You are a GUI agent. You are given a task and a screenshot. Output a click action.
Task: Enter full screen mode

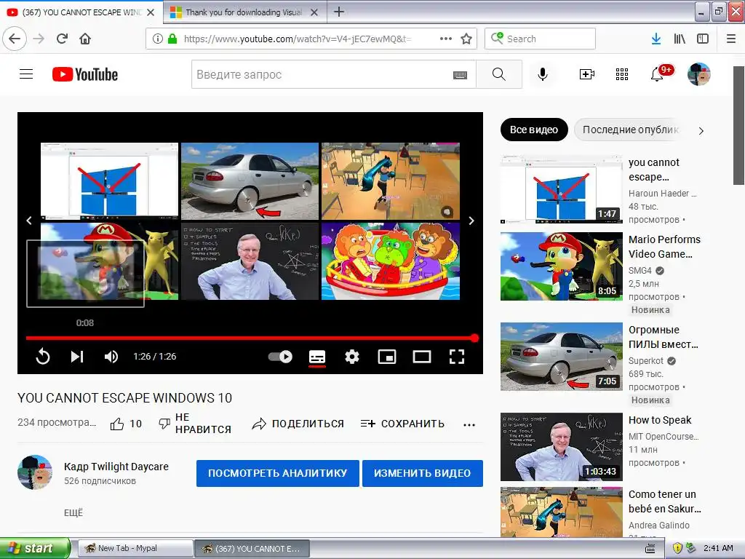pos(457,357)
